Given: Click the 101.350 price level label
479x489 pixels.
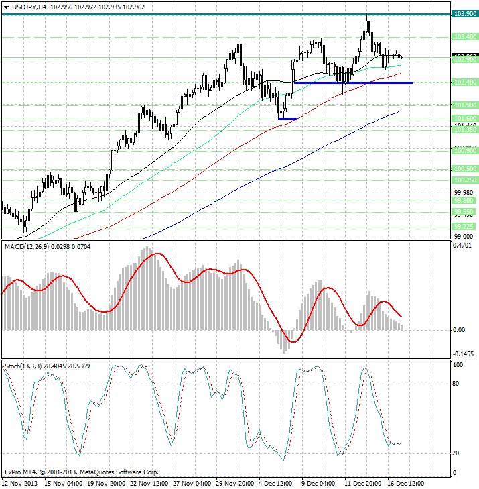Looking at the screenshot, I should click(465, 130).
